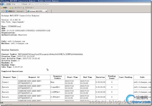Click the Request Id cell ending in :5

click(x=34, y=97)
